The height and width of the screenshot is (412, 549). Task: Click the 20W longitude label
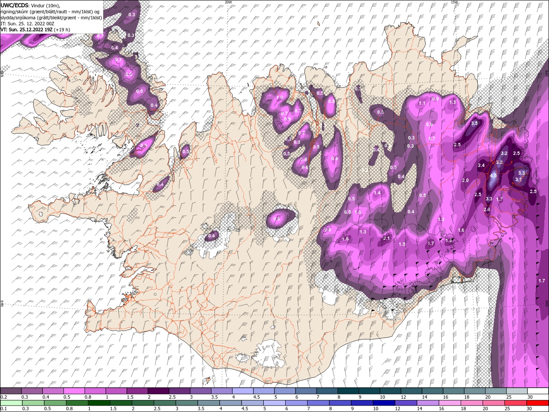pos(228,2)
